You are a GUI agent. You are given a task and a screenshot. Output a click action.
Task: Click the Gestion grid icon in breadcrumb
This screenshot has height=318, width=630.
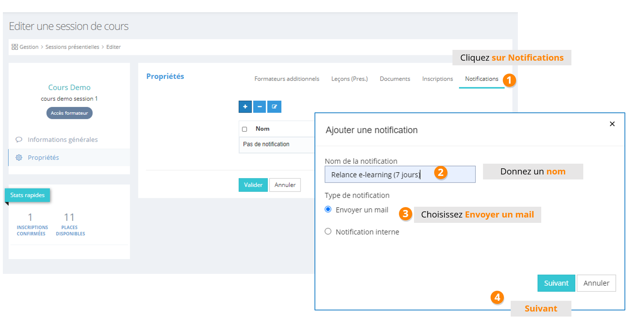pyautogui.click(x=15, y=47)
